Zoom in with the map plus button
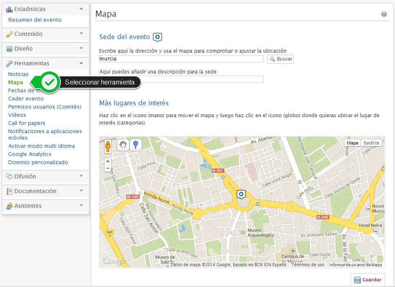The width and height of the screenshot is (395, 287). [x=108, y=161]
